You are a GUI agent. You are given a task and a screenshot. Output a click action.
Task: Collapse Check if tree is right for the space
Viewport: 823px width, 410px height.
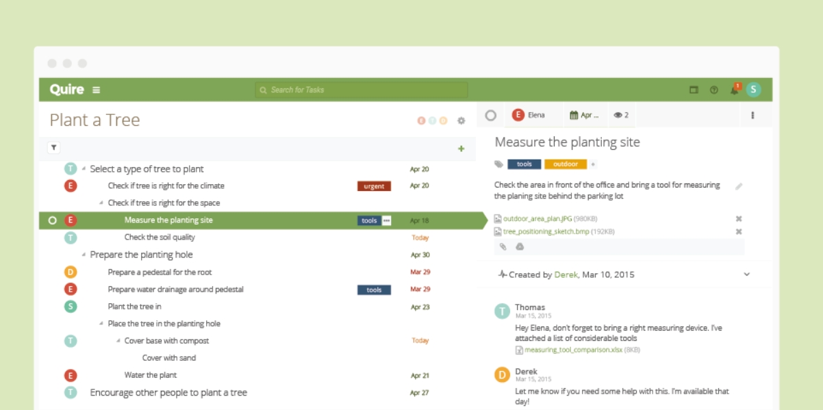(x=101, y=203)
